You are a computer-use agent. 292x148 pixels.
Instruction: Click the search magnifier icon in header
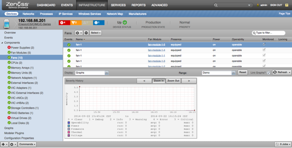(x=216, y=5)
